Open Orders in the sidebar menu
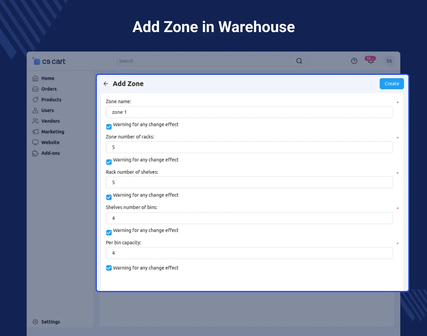This screenshot has height=336, width=427. 49,89
